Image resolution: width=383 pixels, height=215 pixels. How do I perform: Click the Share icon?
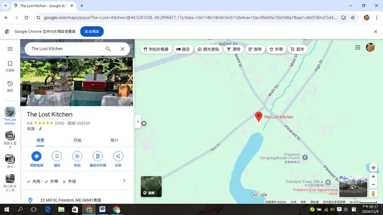[x=118, y=156]
